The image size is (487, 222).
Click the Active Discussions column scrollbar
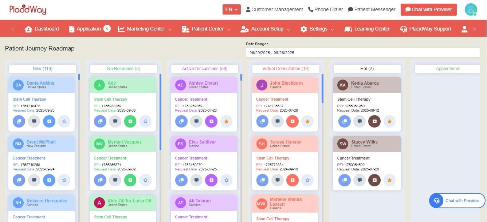(x=241, y=77)
